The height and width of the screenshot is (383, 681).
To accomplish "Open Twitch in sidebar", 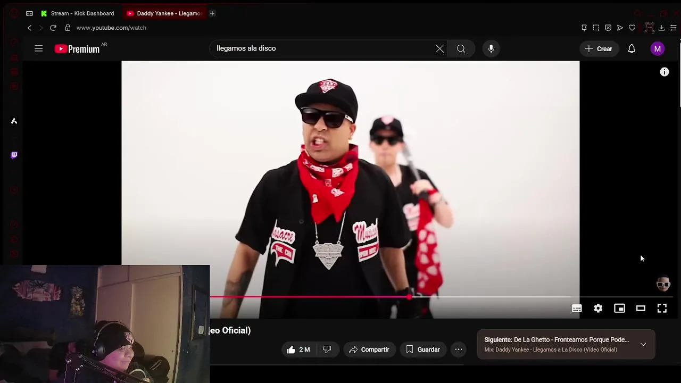I will 14,155.
